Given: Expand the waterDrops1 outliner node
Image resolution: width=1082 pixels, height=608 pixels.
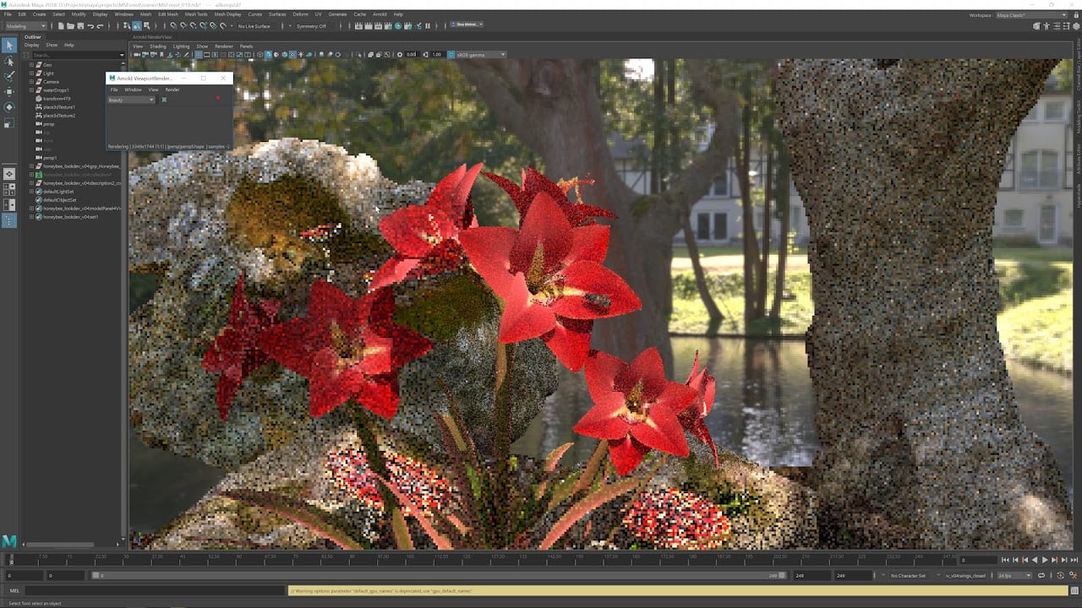Looking at the screenshot, I should 31,90.
